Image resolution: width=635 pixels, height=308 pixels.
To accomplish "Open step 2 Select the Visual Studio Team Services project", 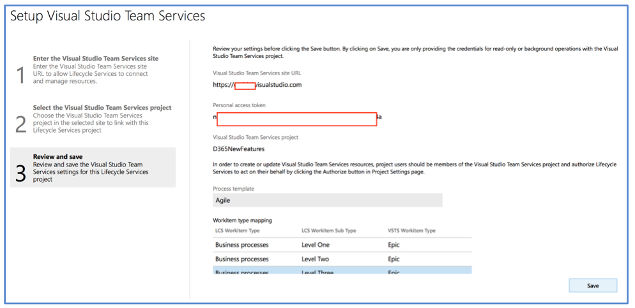I will (x=93, y=119).
